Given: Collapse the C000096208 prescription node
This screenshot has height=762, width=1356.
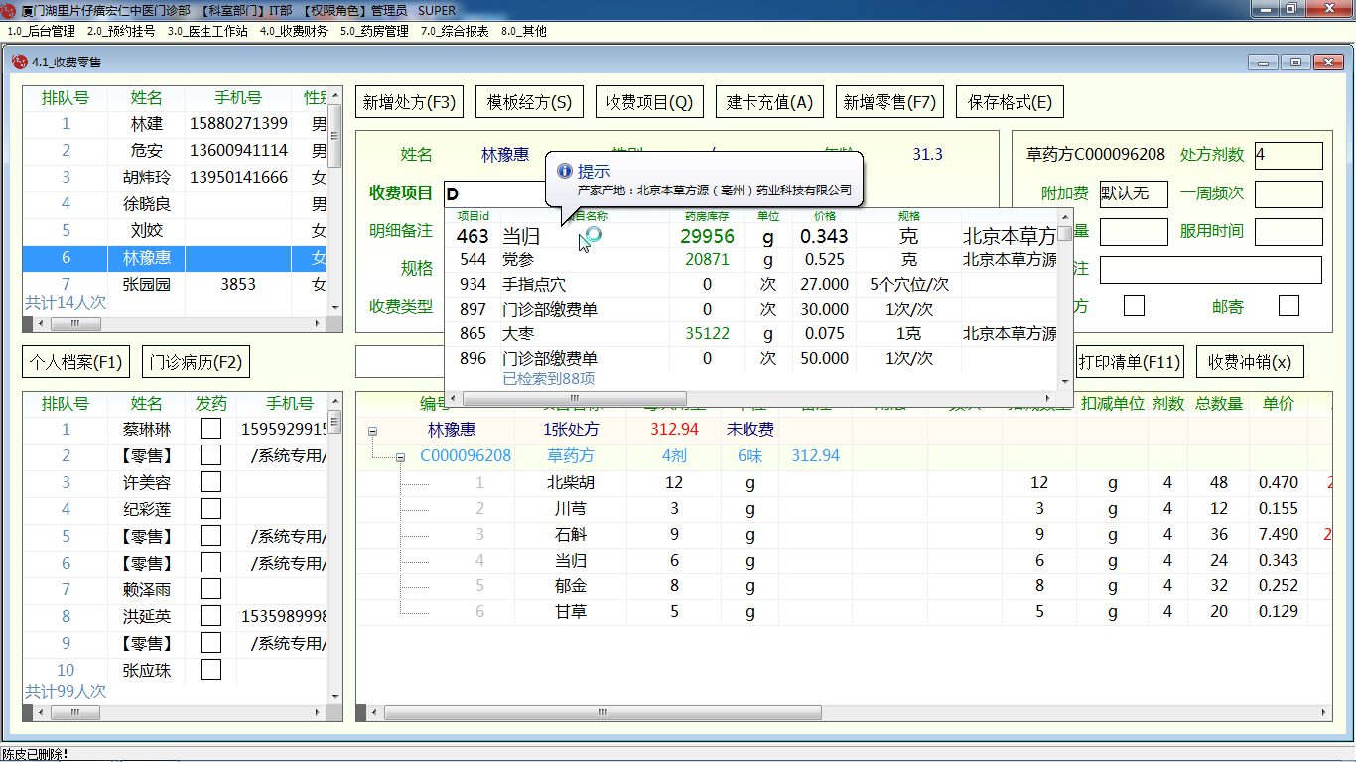Looking at the screenshot, I should (400, 457).
